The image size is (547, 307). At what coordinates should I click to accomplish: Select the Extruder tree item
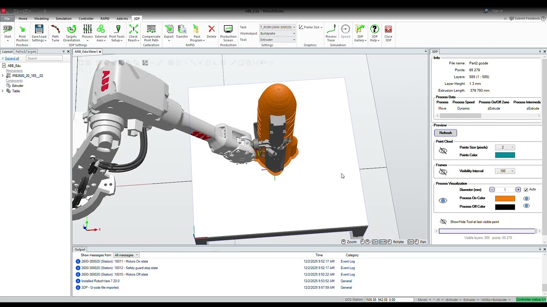tap(18, 86)
